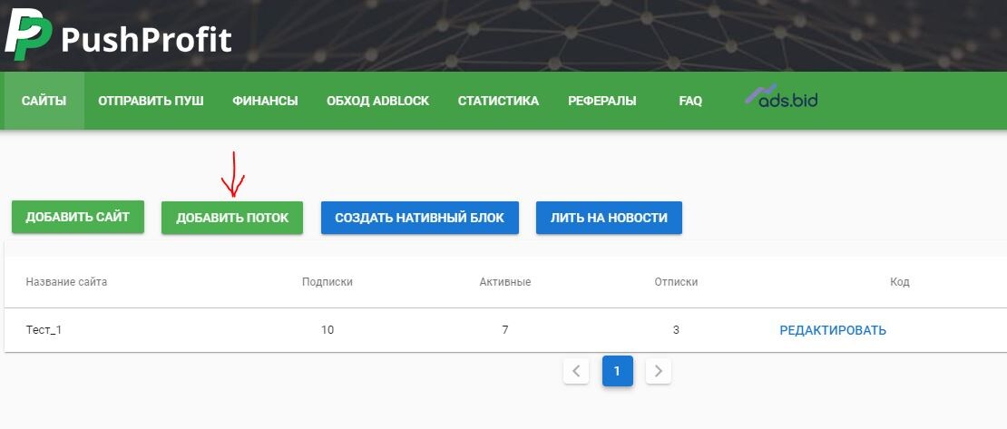Click the Название сайта column header
1007x429 pixels.
pyautogui.click(x=66, y=282)
